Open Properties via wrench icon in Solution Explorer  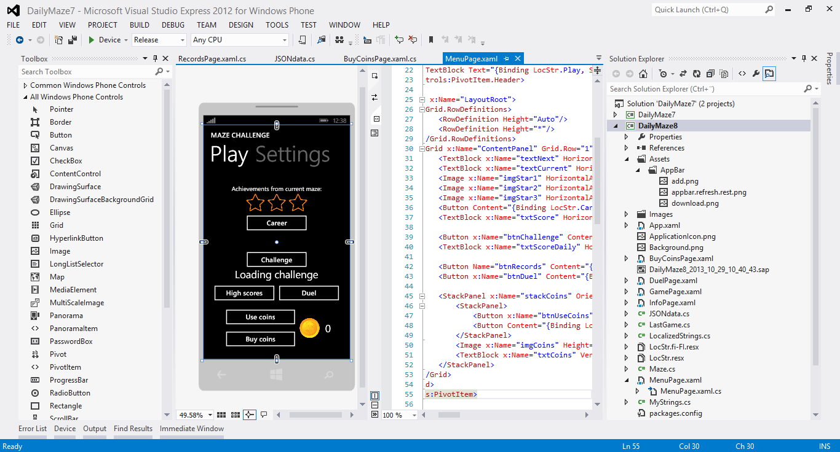click(x=756, y=74)
